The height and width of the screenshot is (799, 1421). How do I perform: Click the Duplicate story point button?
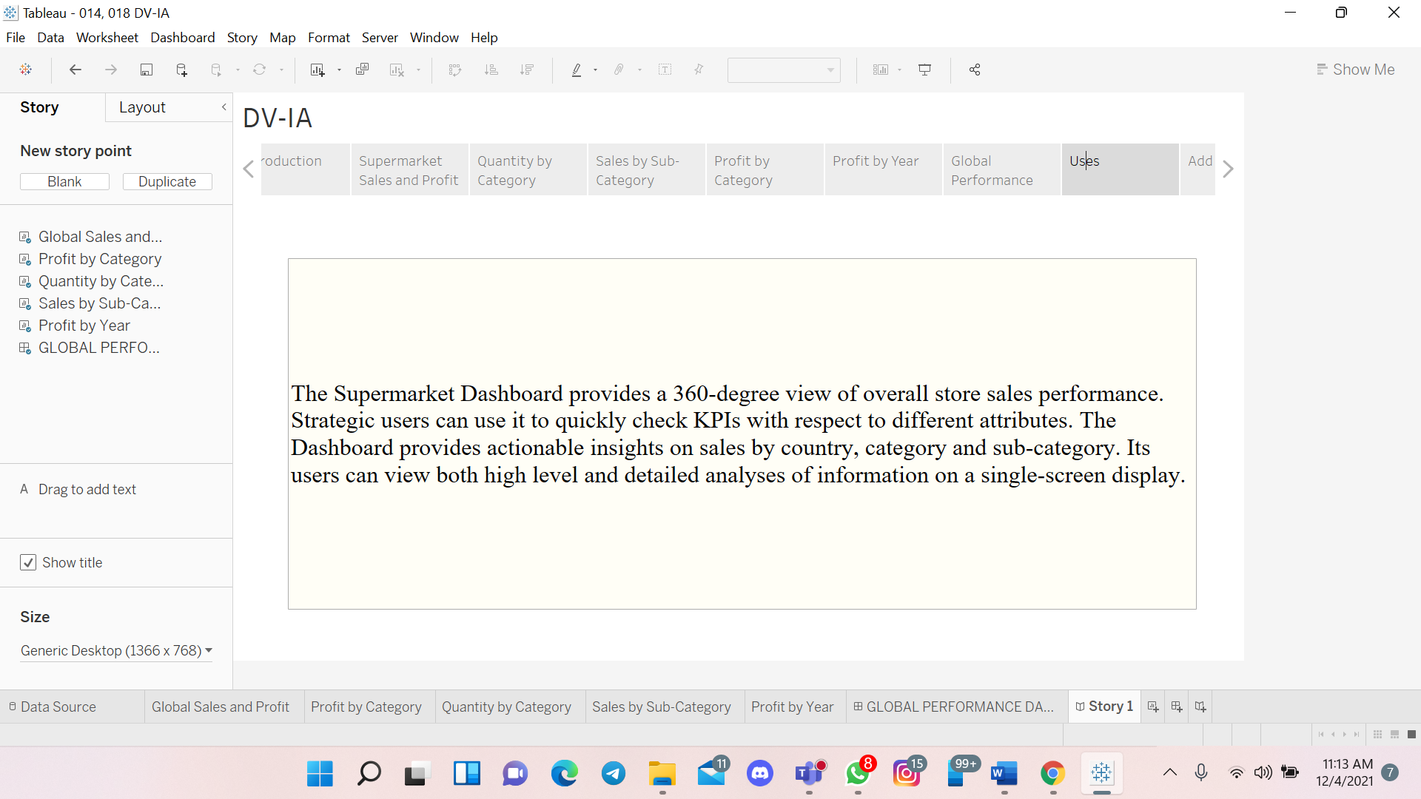click(167, 182)
